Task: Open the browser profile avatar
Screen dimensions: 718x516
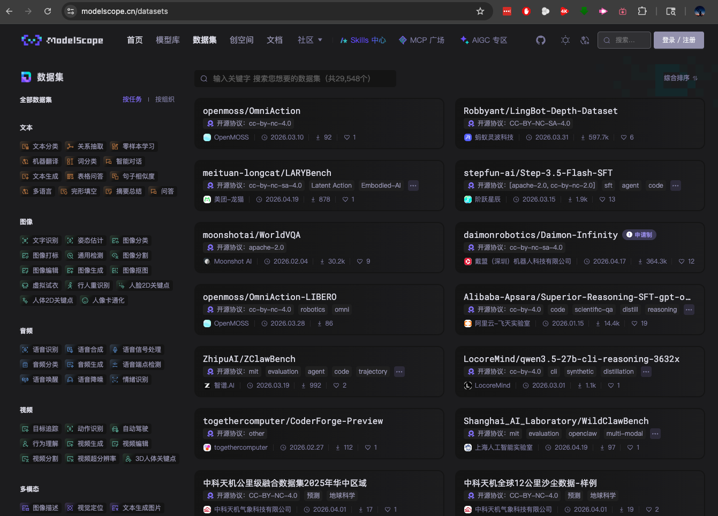Action: [700, 11]
